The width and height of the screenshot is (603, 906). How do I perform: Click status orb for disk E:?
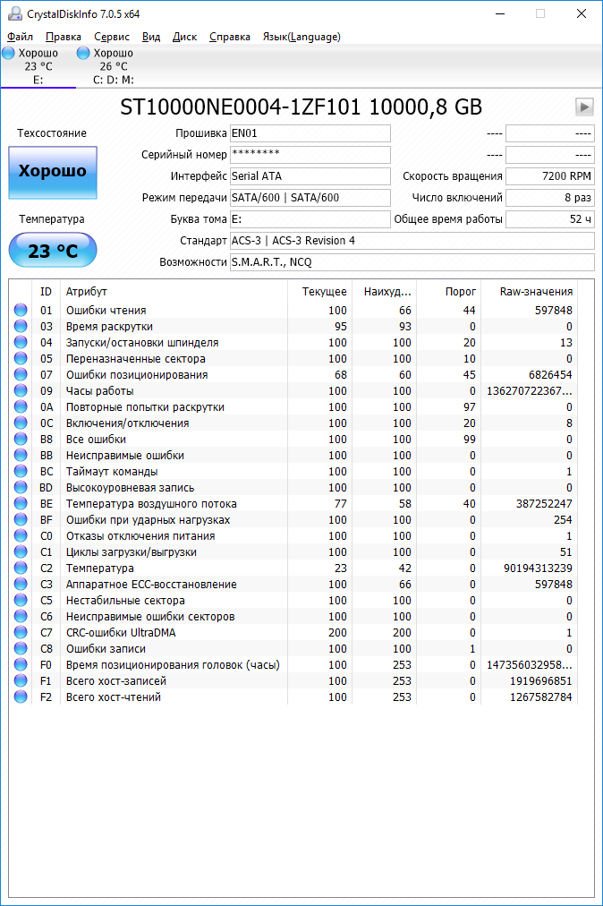click(x=8, y=54)
